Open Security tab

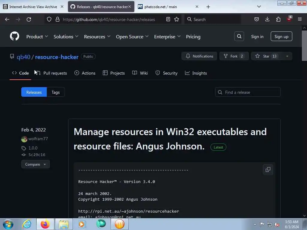(166, 73)
